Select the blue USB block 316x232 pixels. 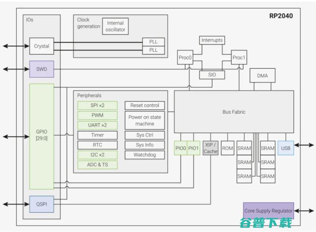(286, 148)
